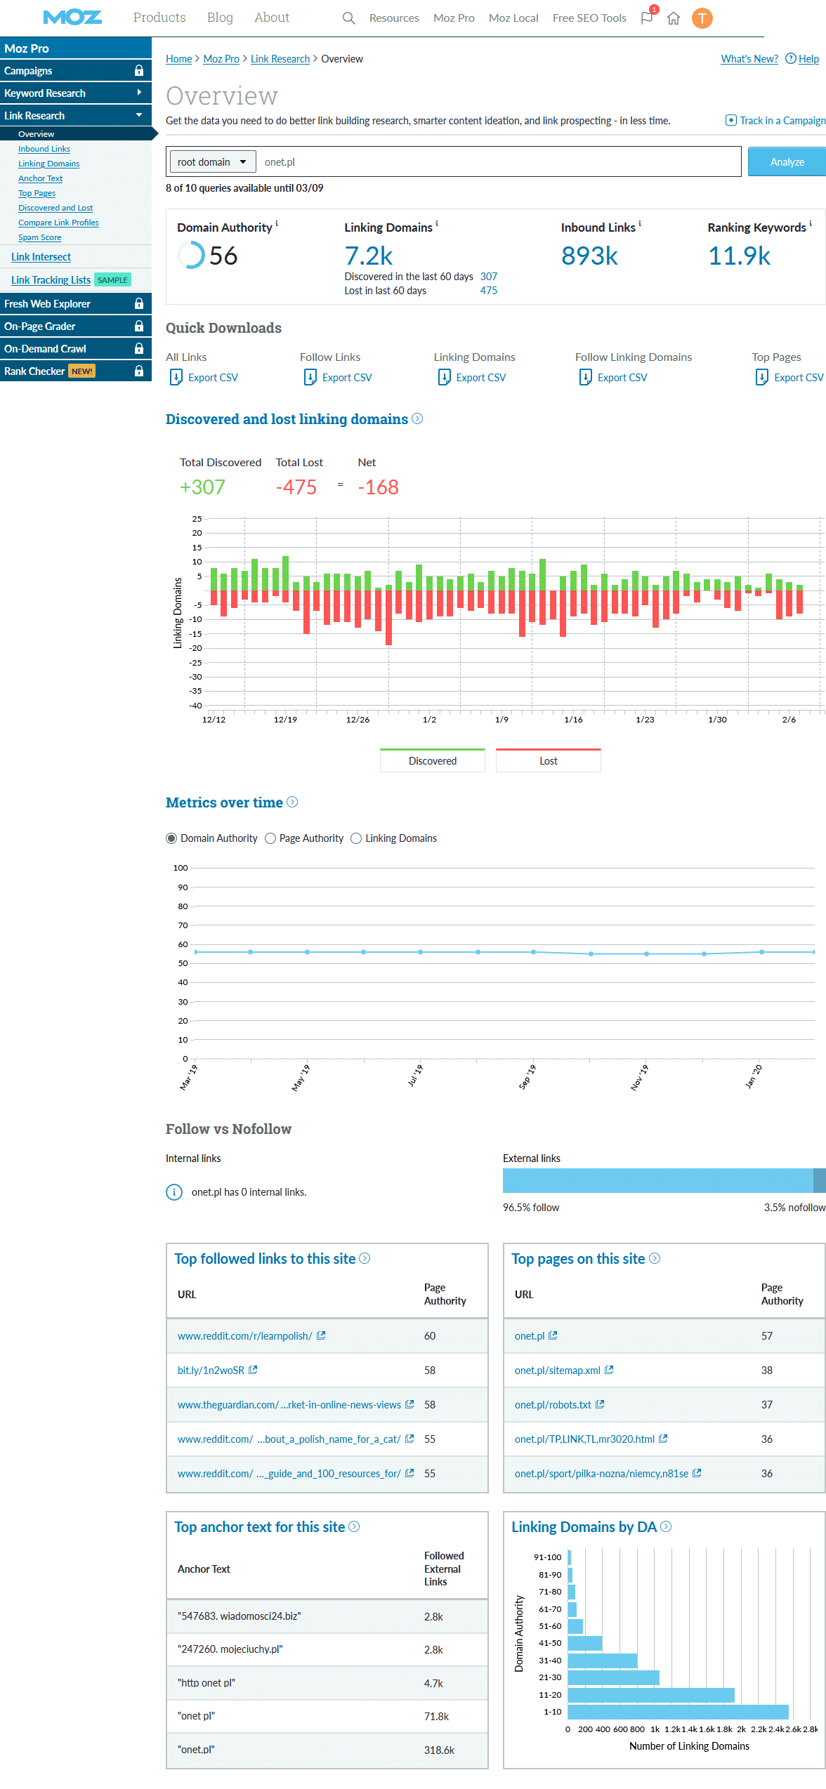Open Anchor Text in the sidebar

[x=40, y=178]
